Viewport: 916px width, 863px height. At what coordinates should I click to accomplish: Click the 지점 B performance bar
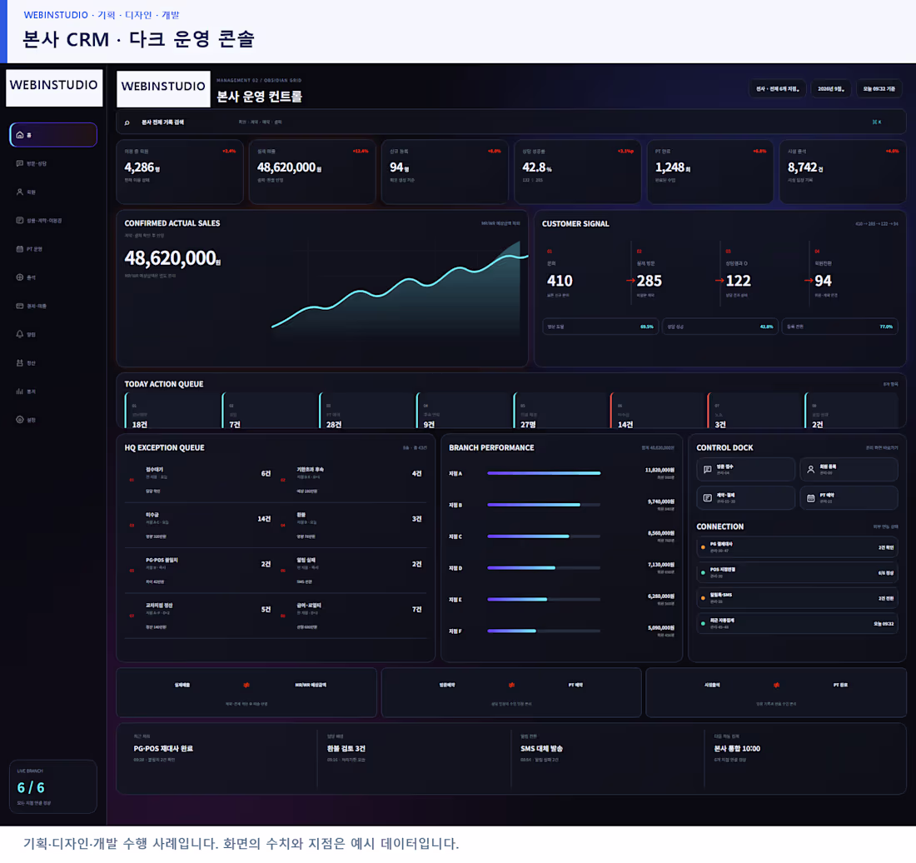tap(544, 505)
